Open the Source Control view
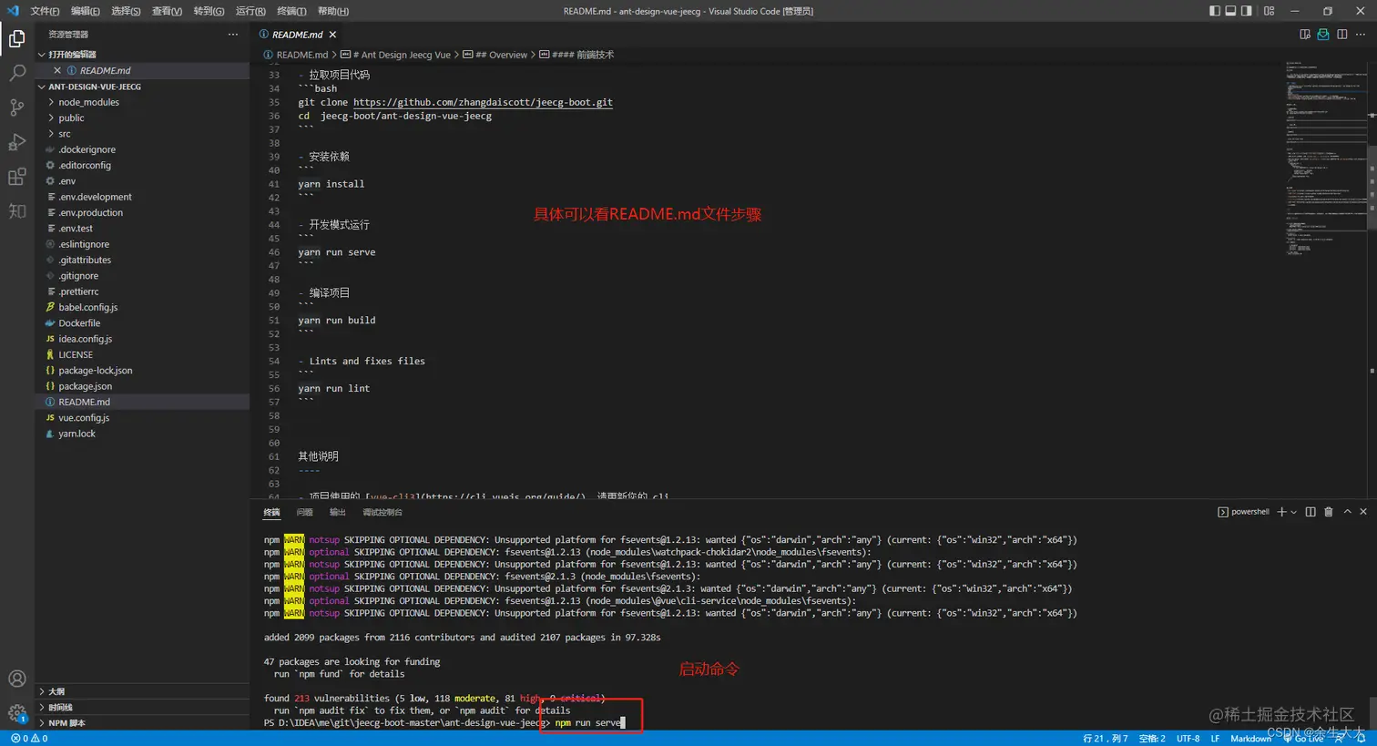 click(16, 107)
